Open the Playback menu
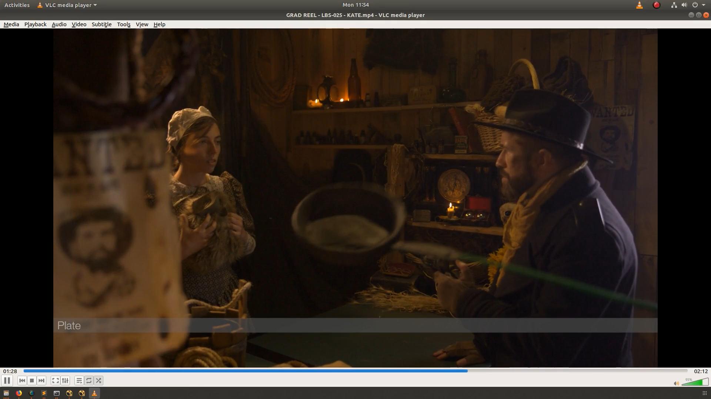 [x=35, y=24]
